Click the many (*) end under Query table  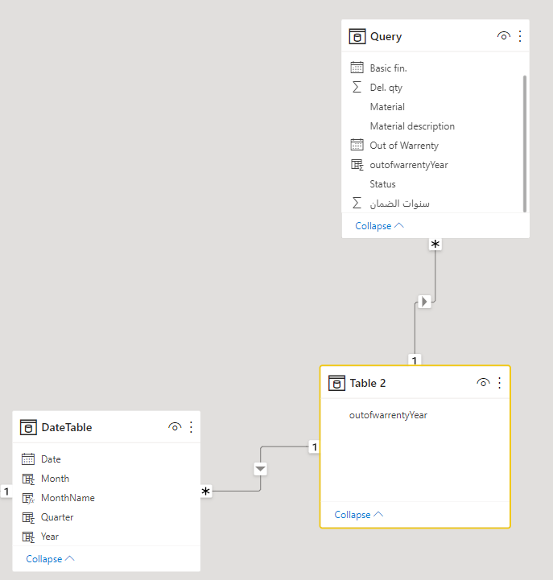435,244
